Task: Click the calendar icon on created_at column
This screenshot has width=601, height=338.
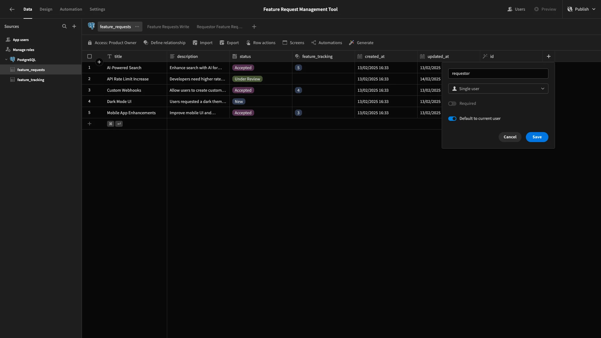Action: pos(360,57)
